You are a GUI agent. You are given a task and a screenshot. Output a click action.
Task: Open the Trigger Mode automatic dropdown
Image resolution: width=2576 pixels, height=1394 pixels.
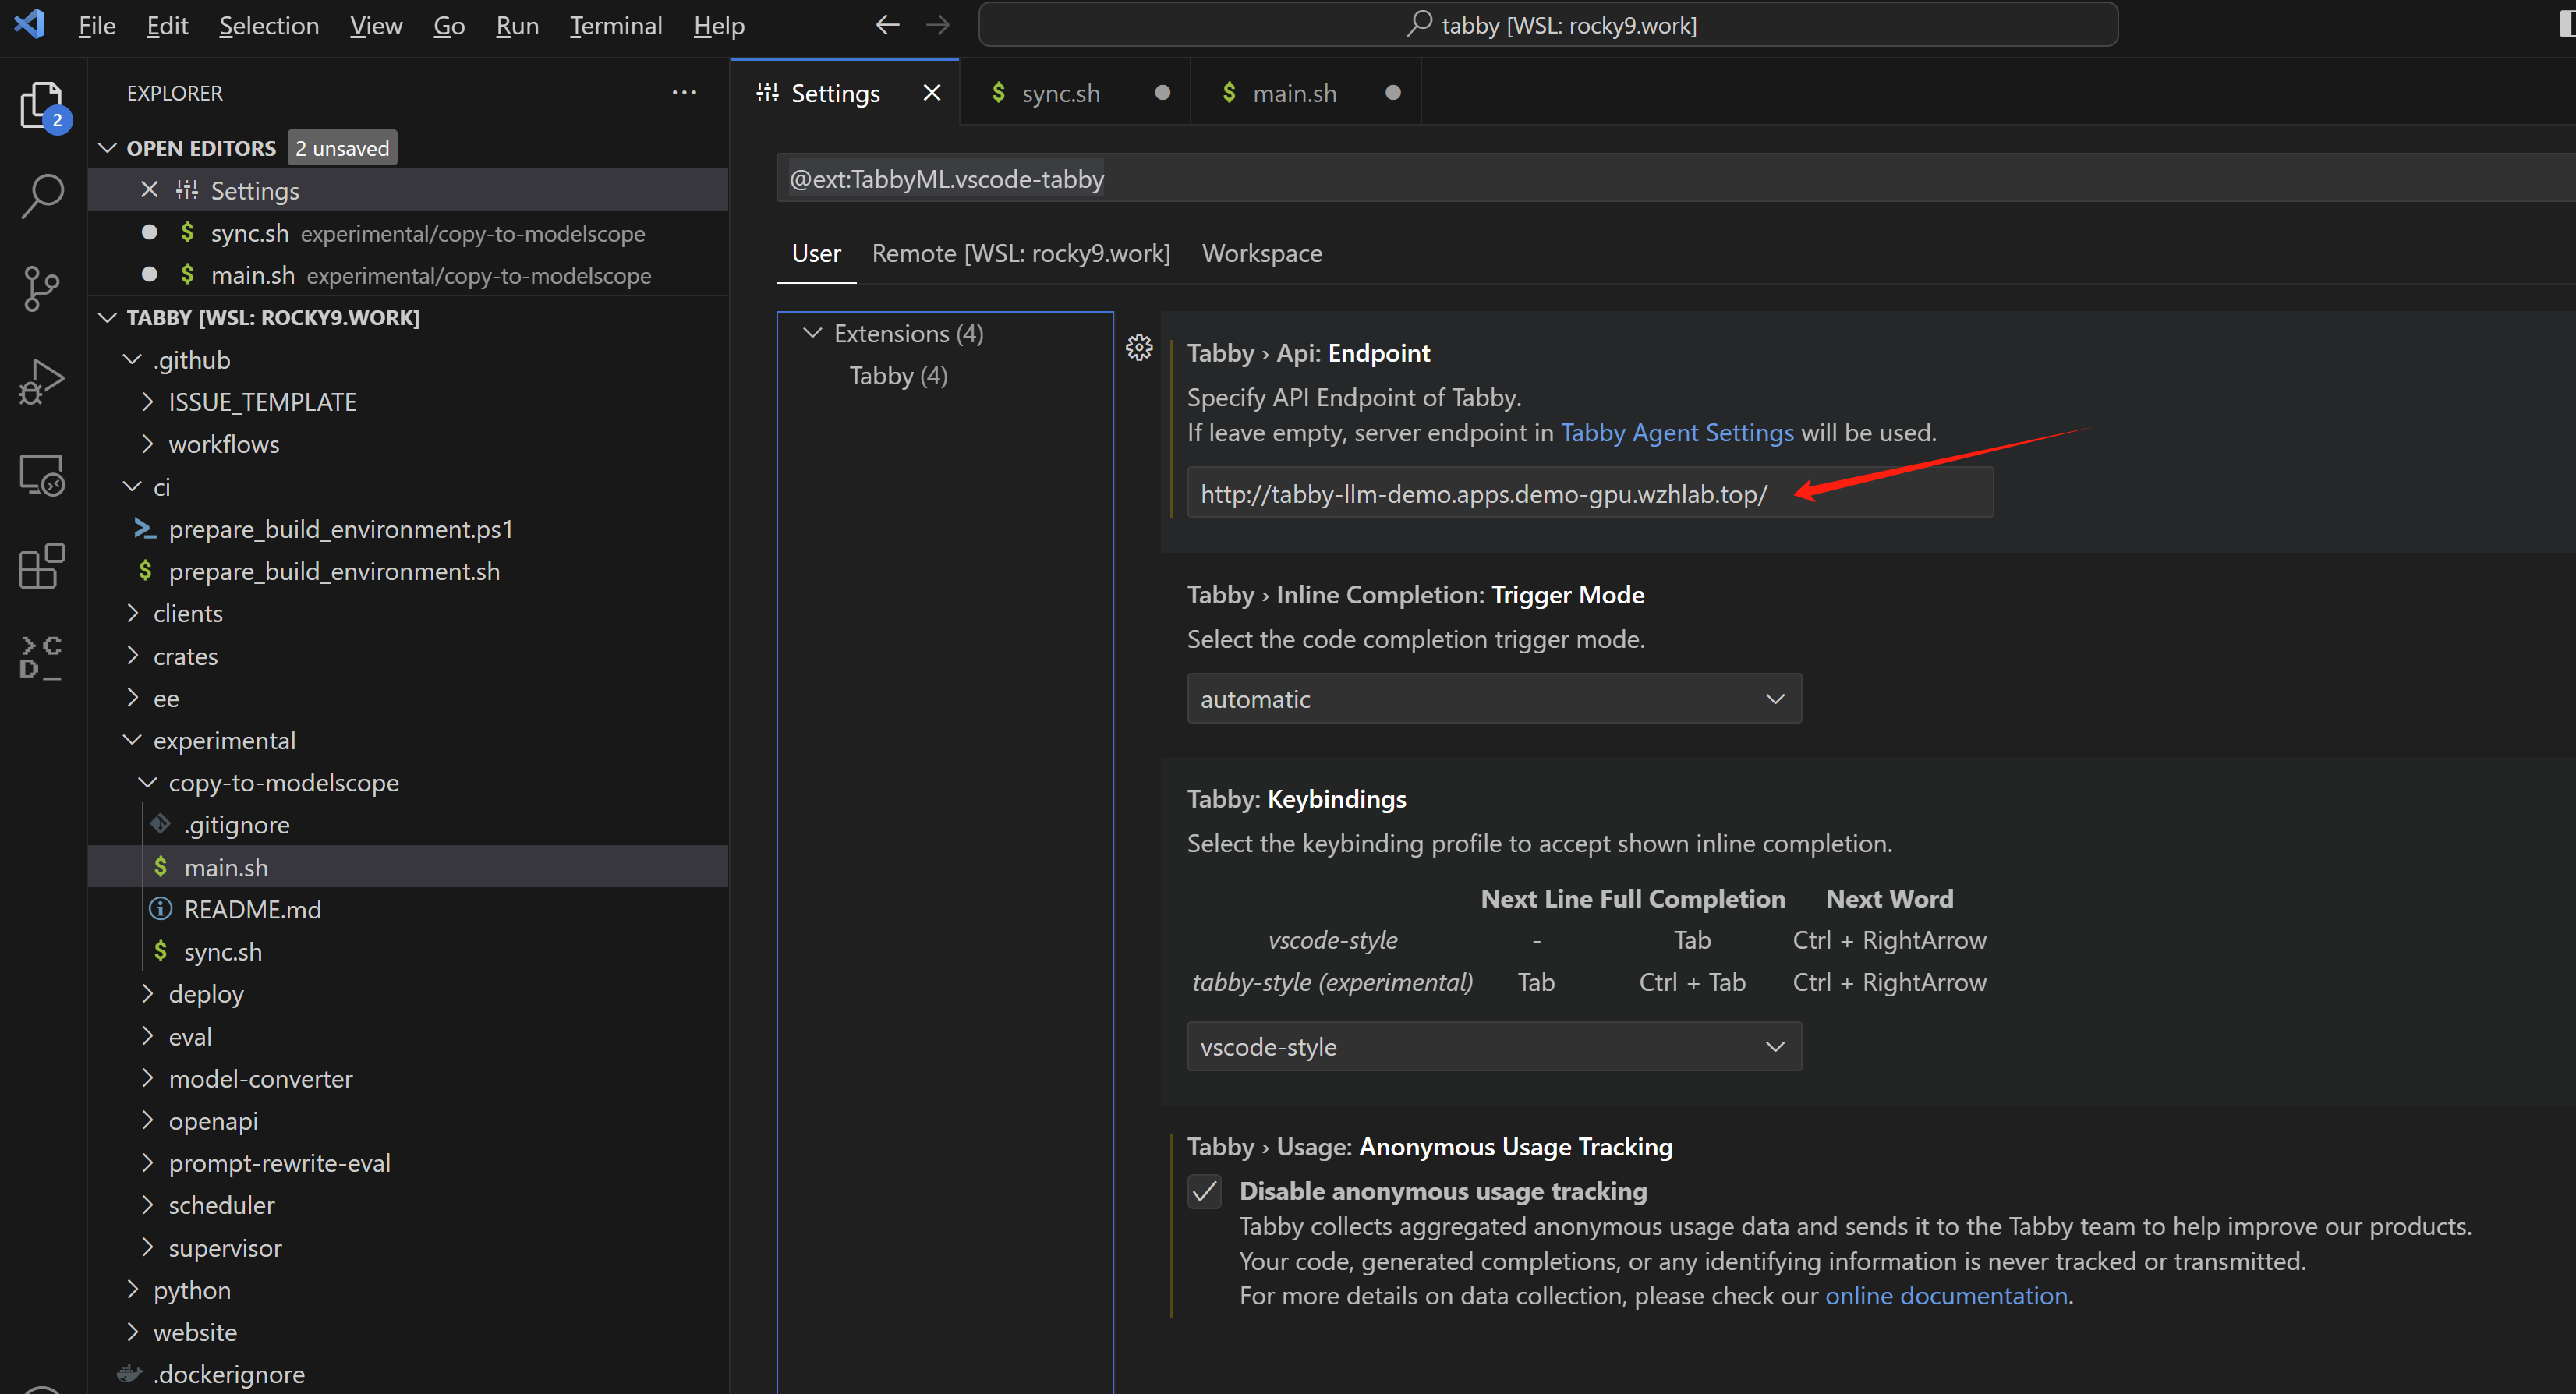(1493, 699)
